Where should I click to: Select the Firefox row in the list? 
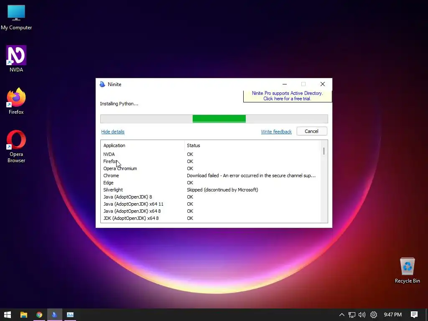(210, 161)
